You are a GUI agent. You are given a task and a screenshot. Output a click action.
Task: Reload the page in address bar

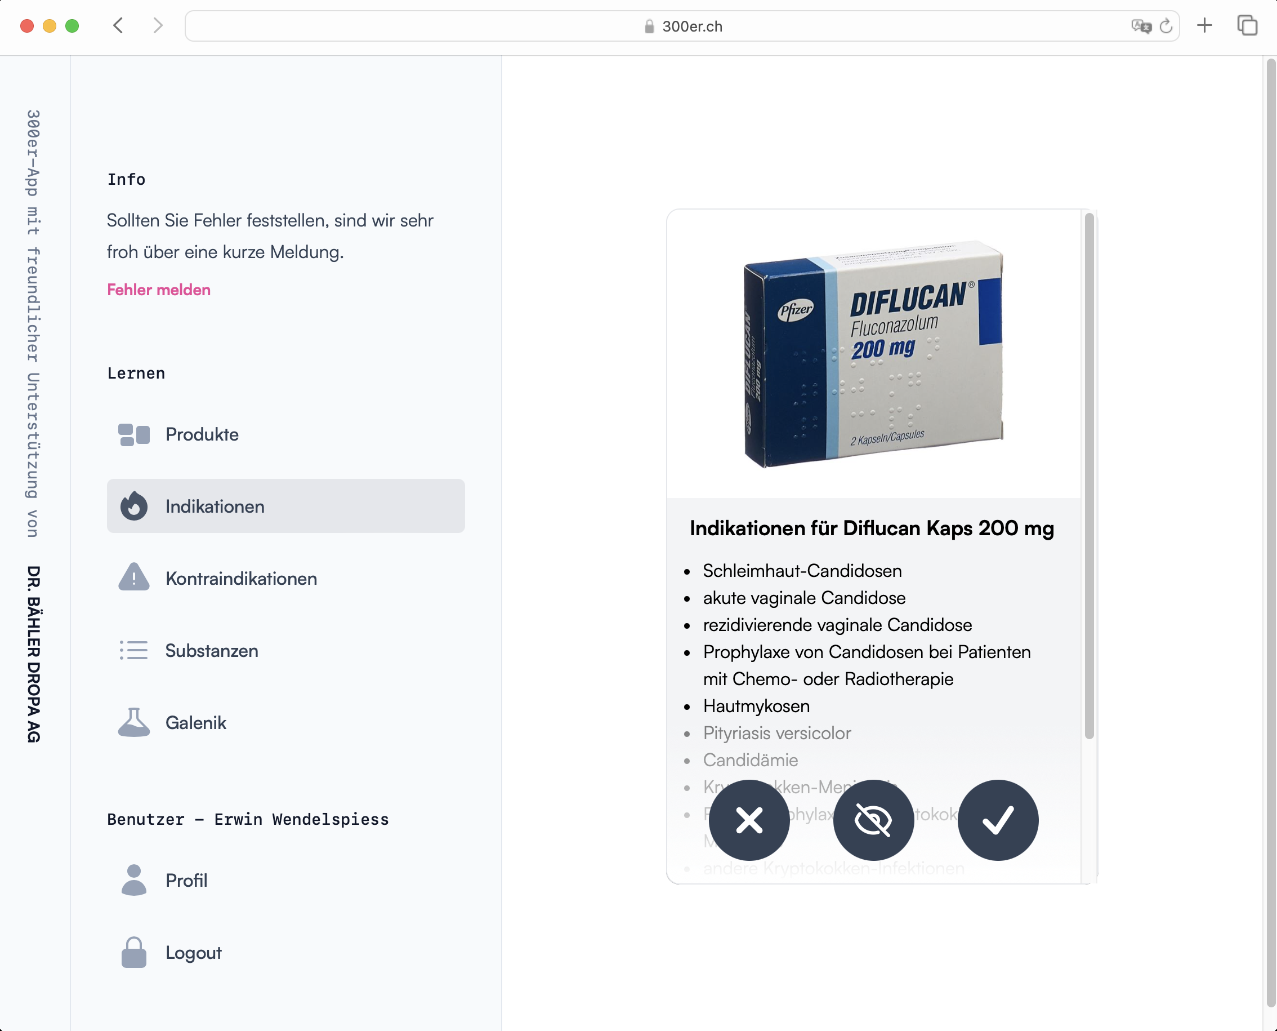(1166, 26)
